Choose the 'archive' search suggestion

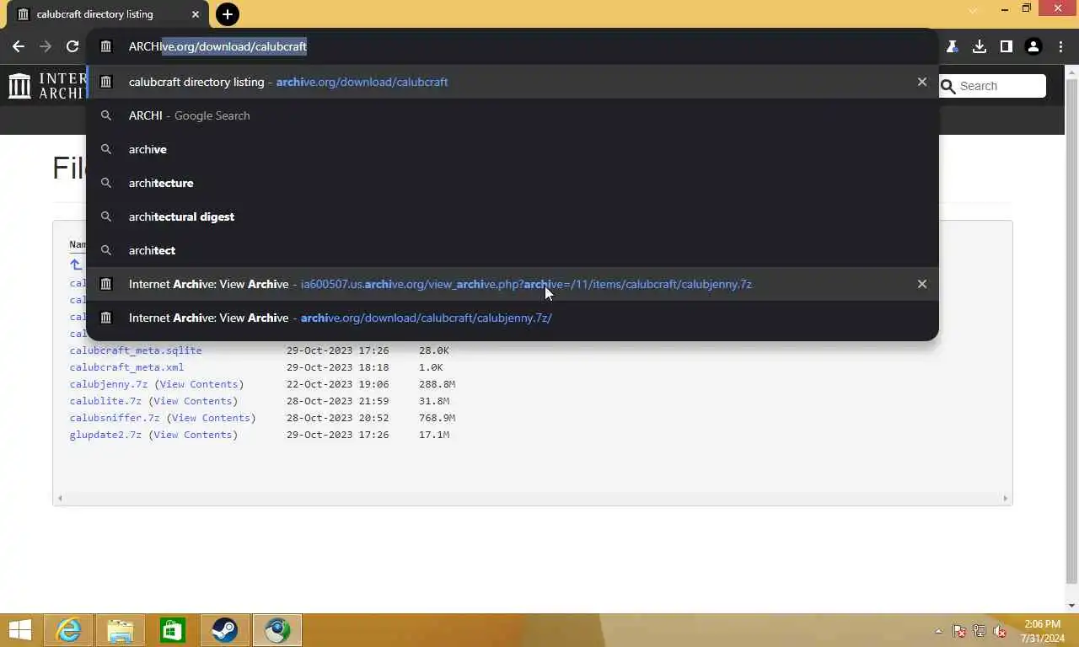[513, 149]
